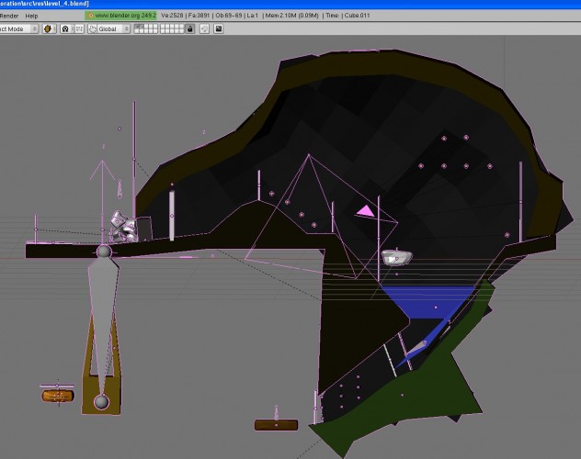Screen dimensions: 581x459
Task: Select the boat object above the water
Action: click(x=396, y=257)
